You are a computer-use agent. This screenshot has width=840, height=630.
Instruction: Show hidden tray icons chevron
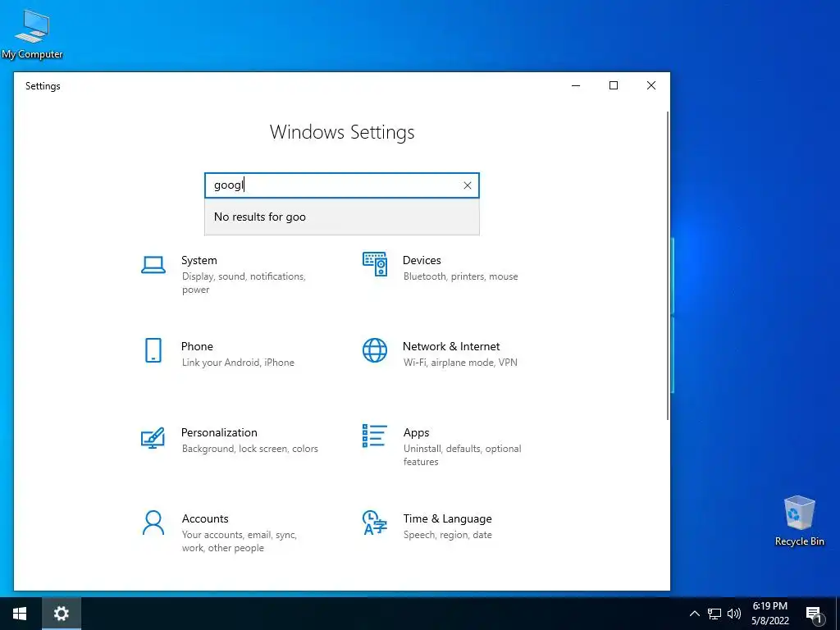[694, 614]
